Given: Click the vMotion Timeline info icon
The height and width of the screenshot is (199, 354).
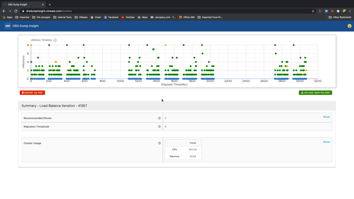Looking at the screenshot, I should click(55, 40).
